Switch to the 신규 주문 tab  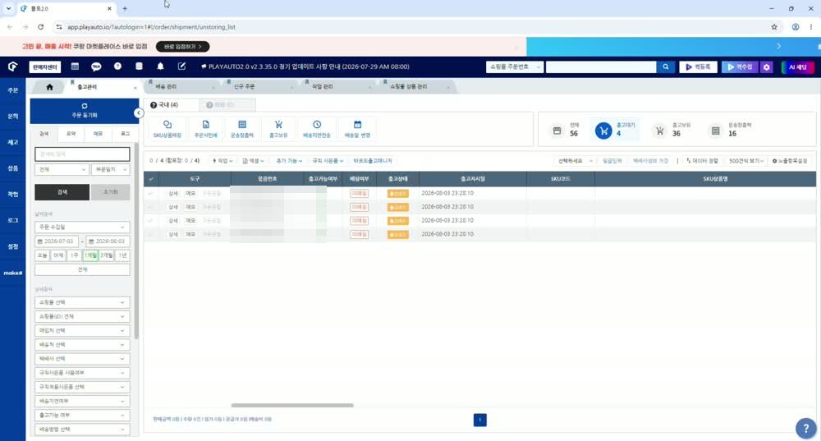[244, 86]
